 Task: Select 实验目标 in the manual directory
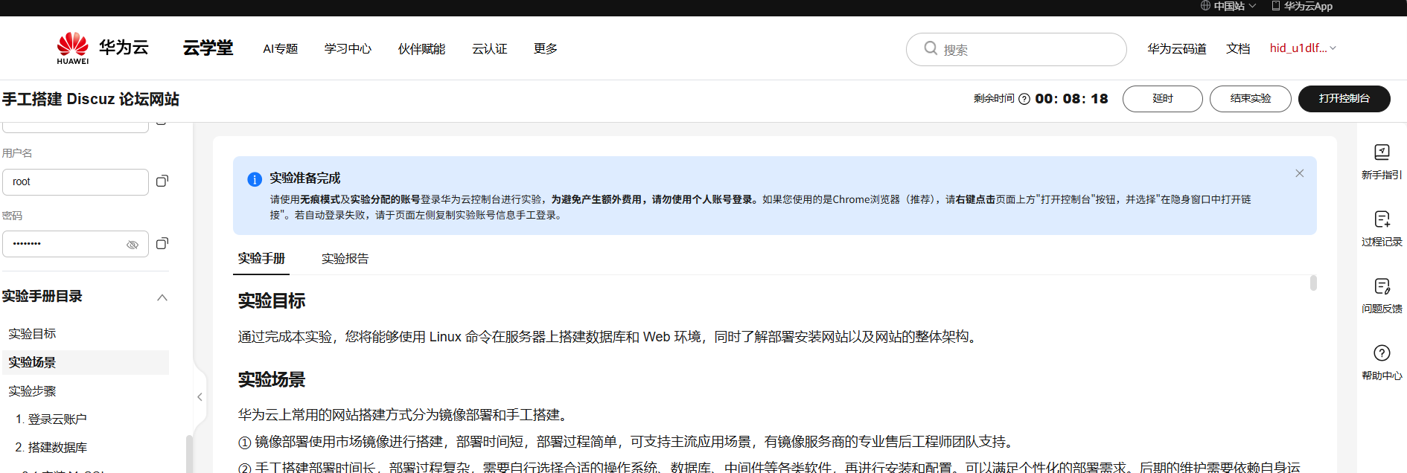pyautogui.click(x=32, y=333)
